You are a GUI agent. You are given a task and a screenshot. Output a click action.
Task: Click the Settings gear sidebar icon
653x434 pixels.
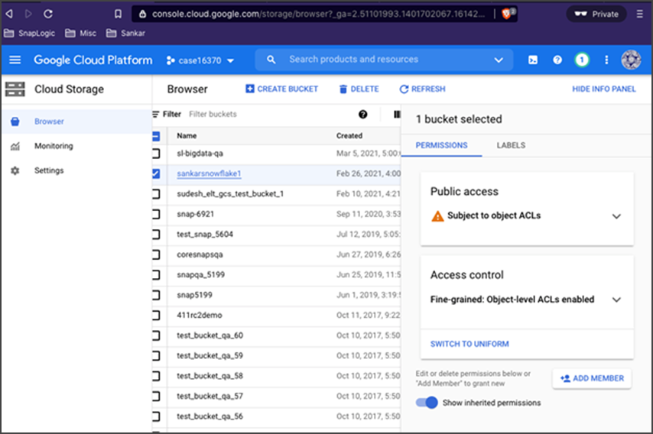click(15, 170)
